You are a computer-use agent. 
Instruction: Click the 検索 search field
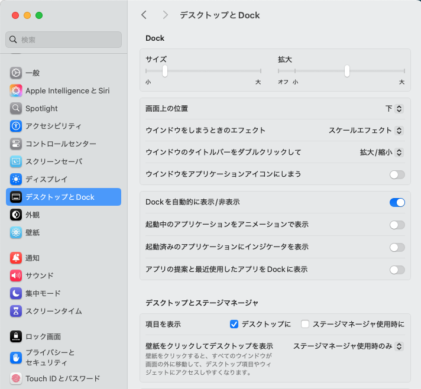pyautogui.click(x=64, y=40)
